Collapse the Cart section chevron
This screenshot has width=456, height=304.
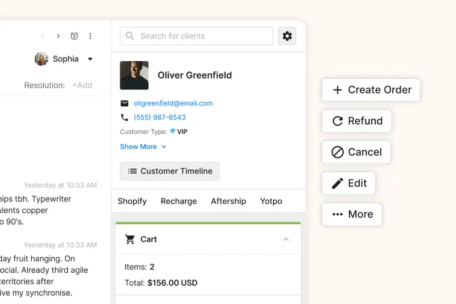tap(286, 239)
